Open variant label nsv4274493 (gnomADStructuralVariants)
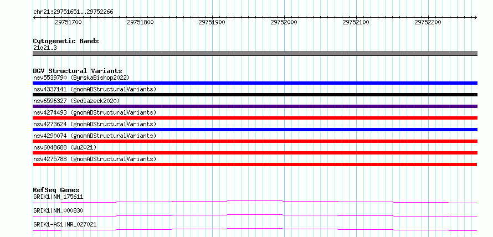Screen dimensions: 493x237 point(95,112)
